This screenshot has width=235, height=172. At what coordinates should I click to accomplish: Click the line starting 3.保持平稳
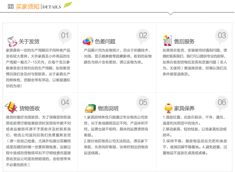[195, 141]
